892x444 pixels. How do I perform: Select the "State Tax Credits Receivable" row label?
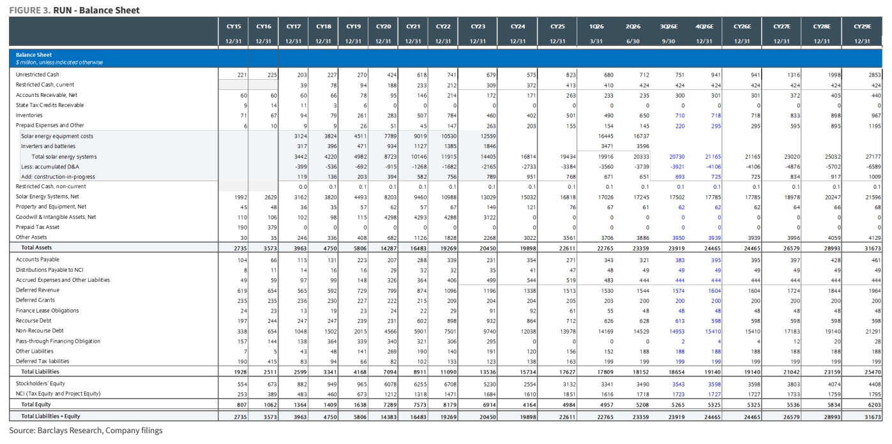click(50, 105)
